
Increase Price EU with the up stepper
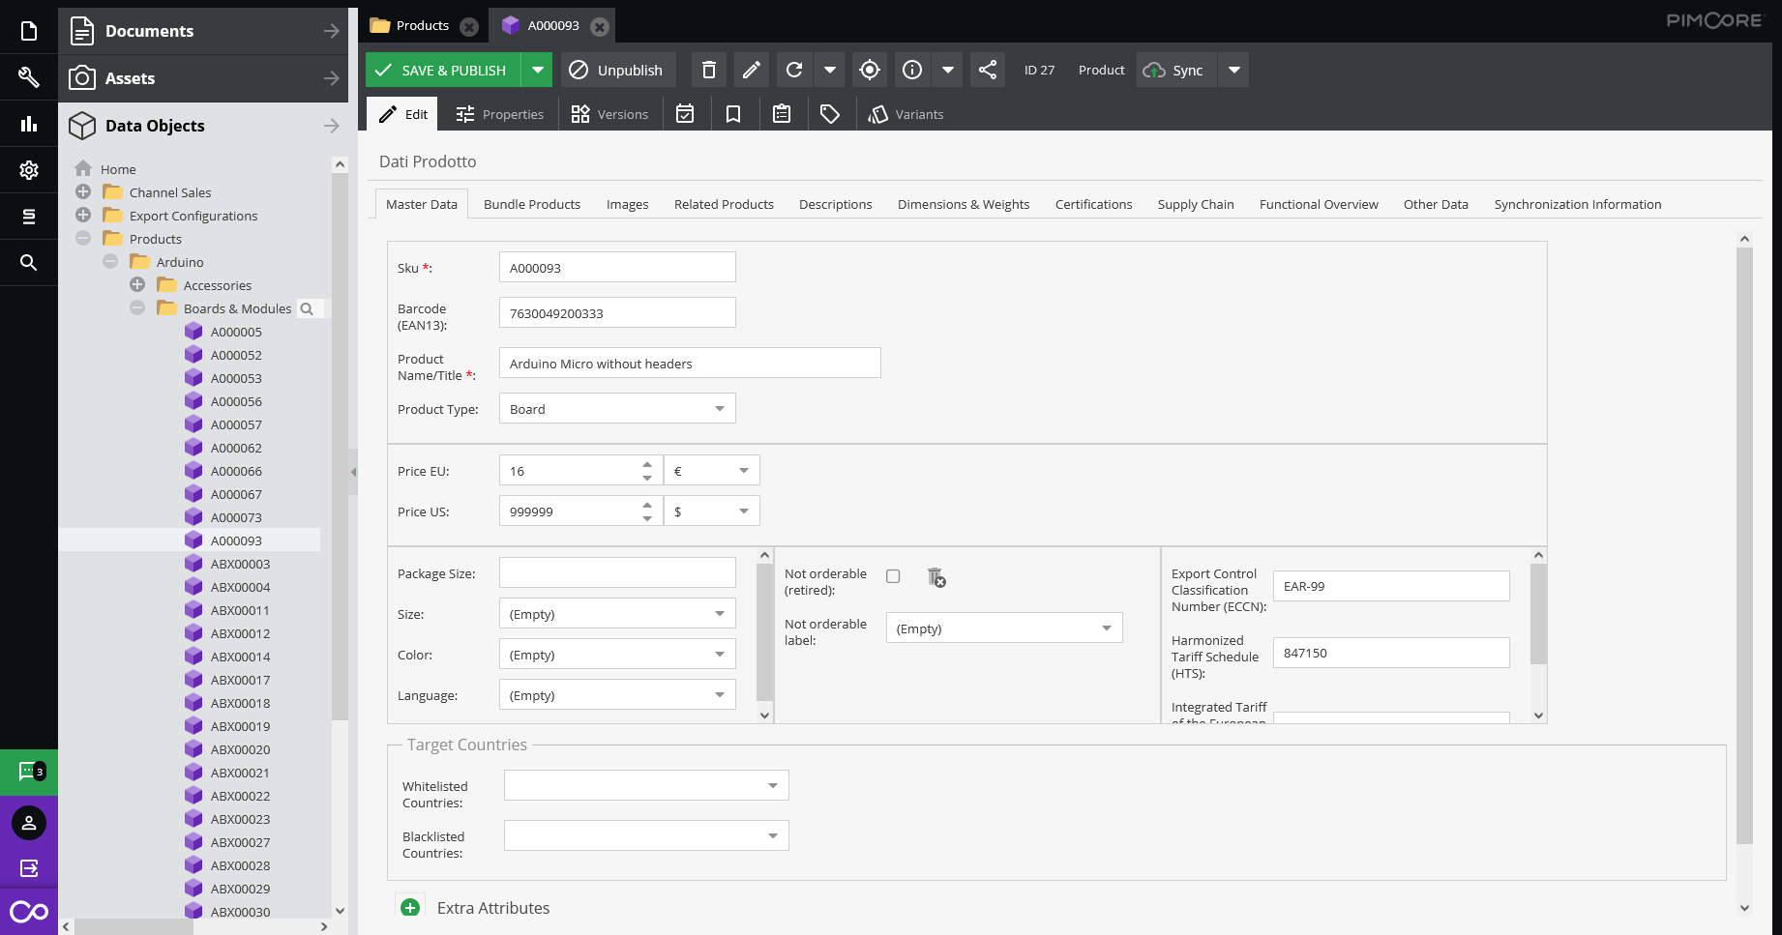647,464
